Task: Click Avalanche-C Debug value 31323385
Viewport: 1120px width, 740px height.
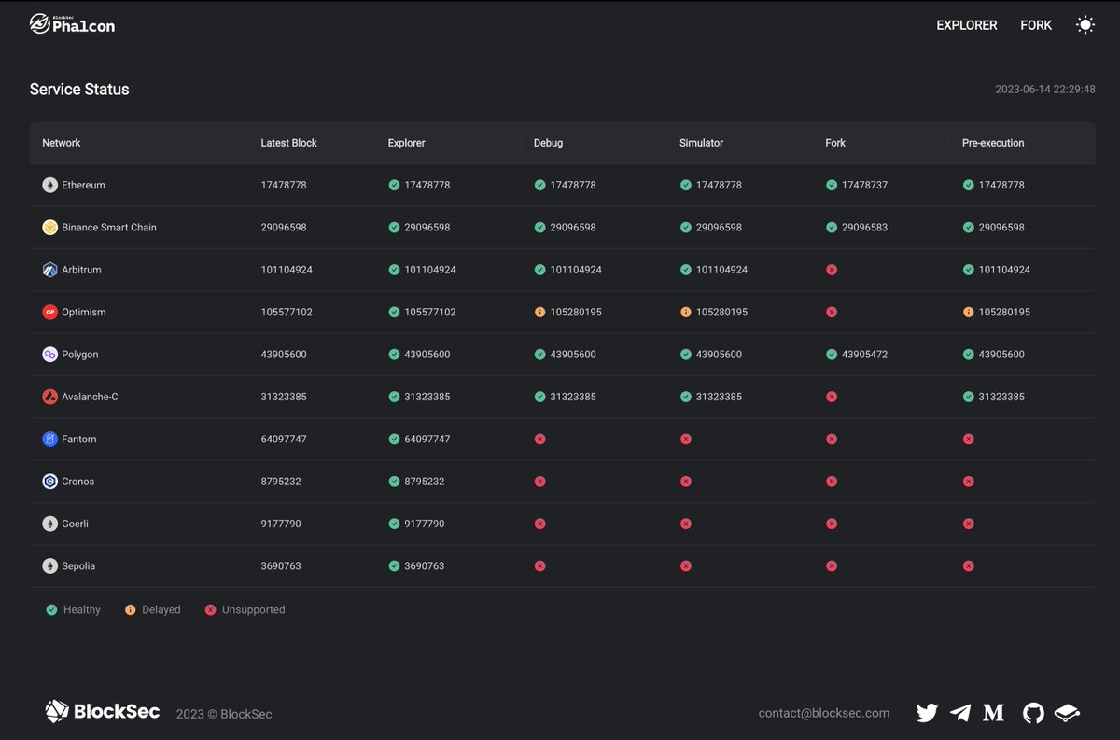Action: [573, 397]
